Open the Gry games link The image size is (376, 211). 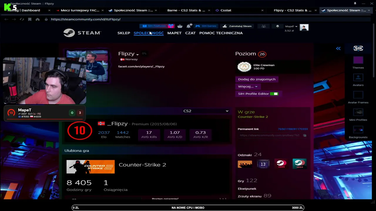(241, 181)
